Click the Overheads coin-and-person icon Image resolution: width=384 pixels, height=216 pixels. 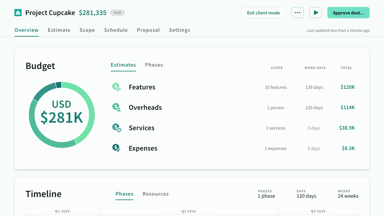pyautogui.click(x=116, y=107)
